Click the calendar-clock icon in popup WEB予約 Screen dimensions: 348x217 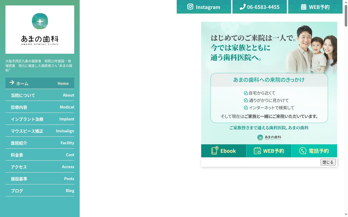257,151
